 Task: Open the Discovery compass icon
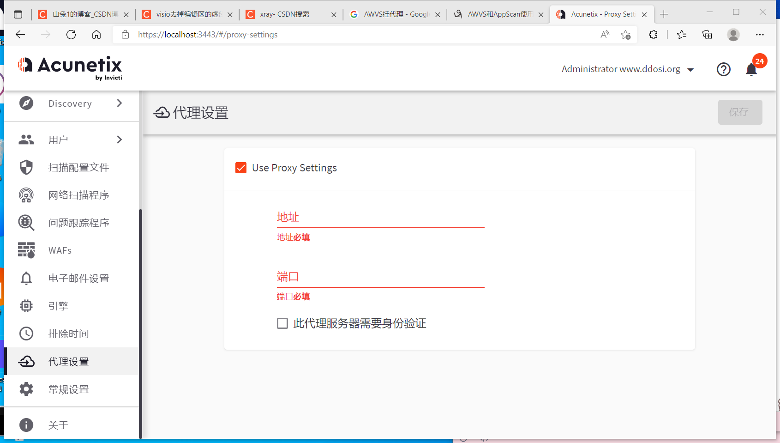coord(26,103)
